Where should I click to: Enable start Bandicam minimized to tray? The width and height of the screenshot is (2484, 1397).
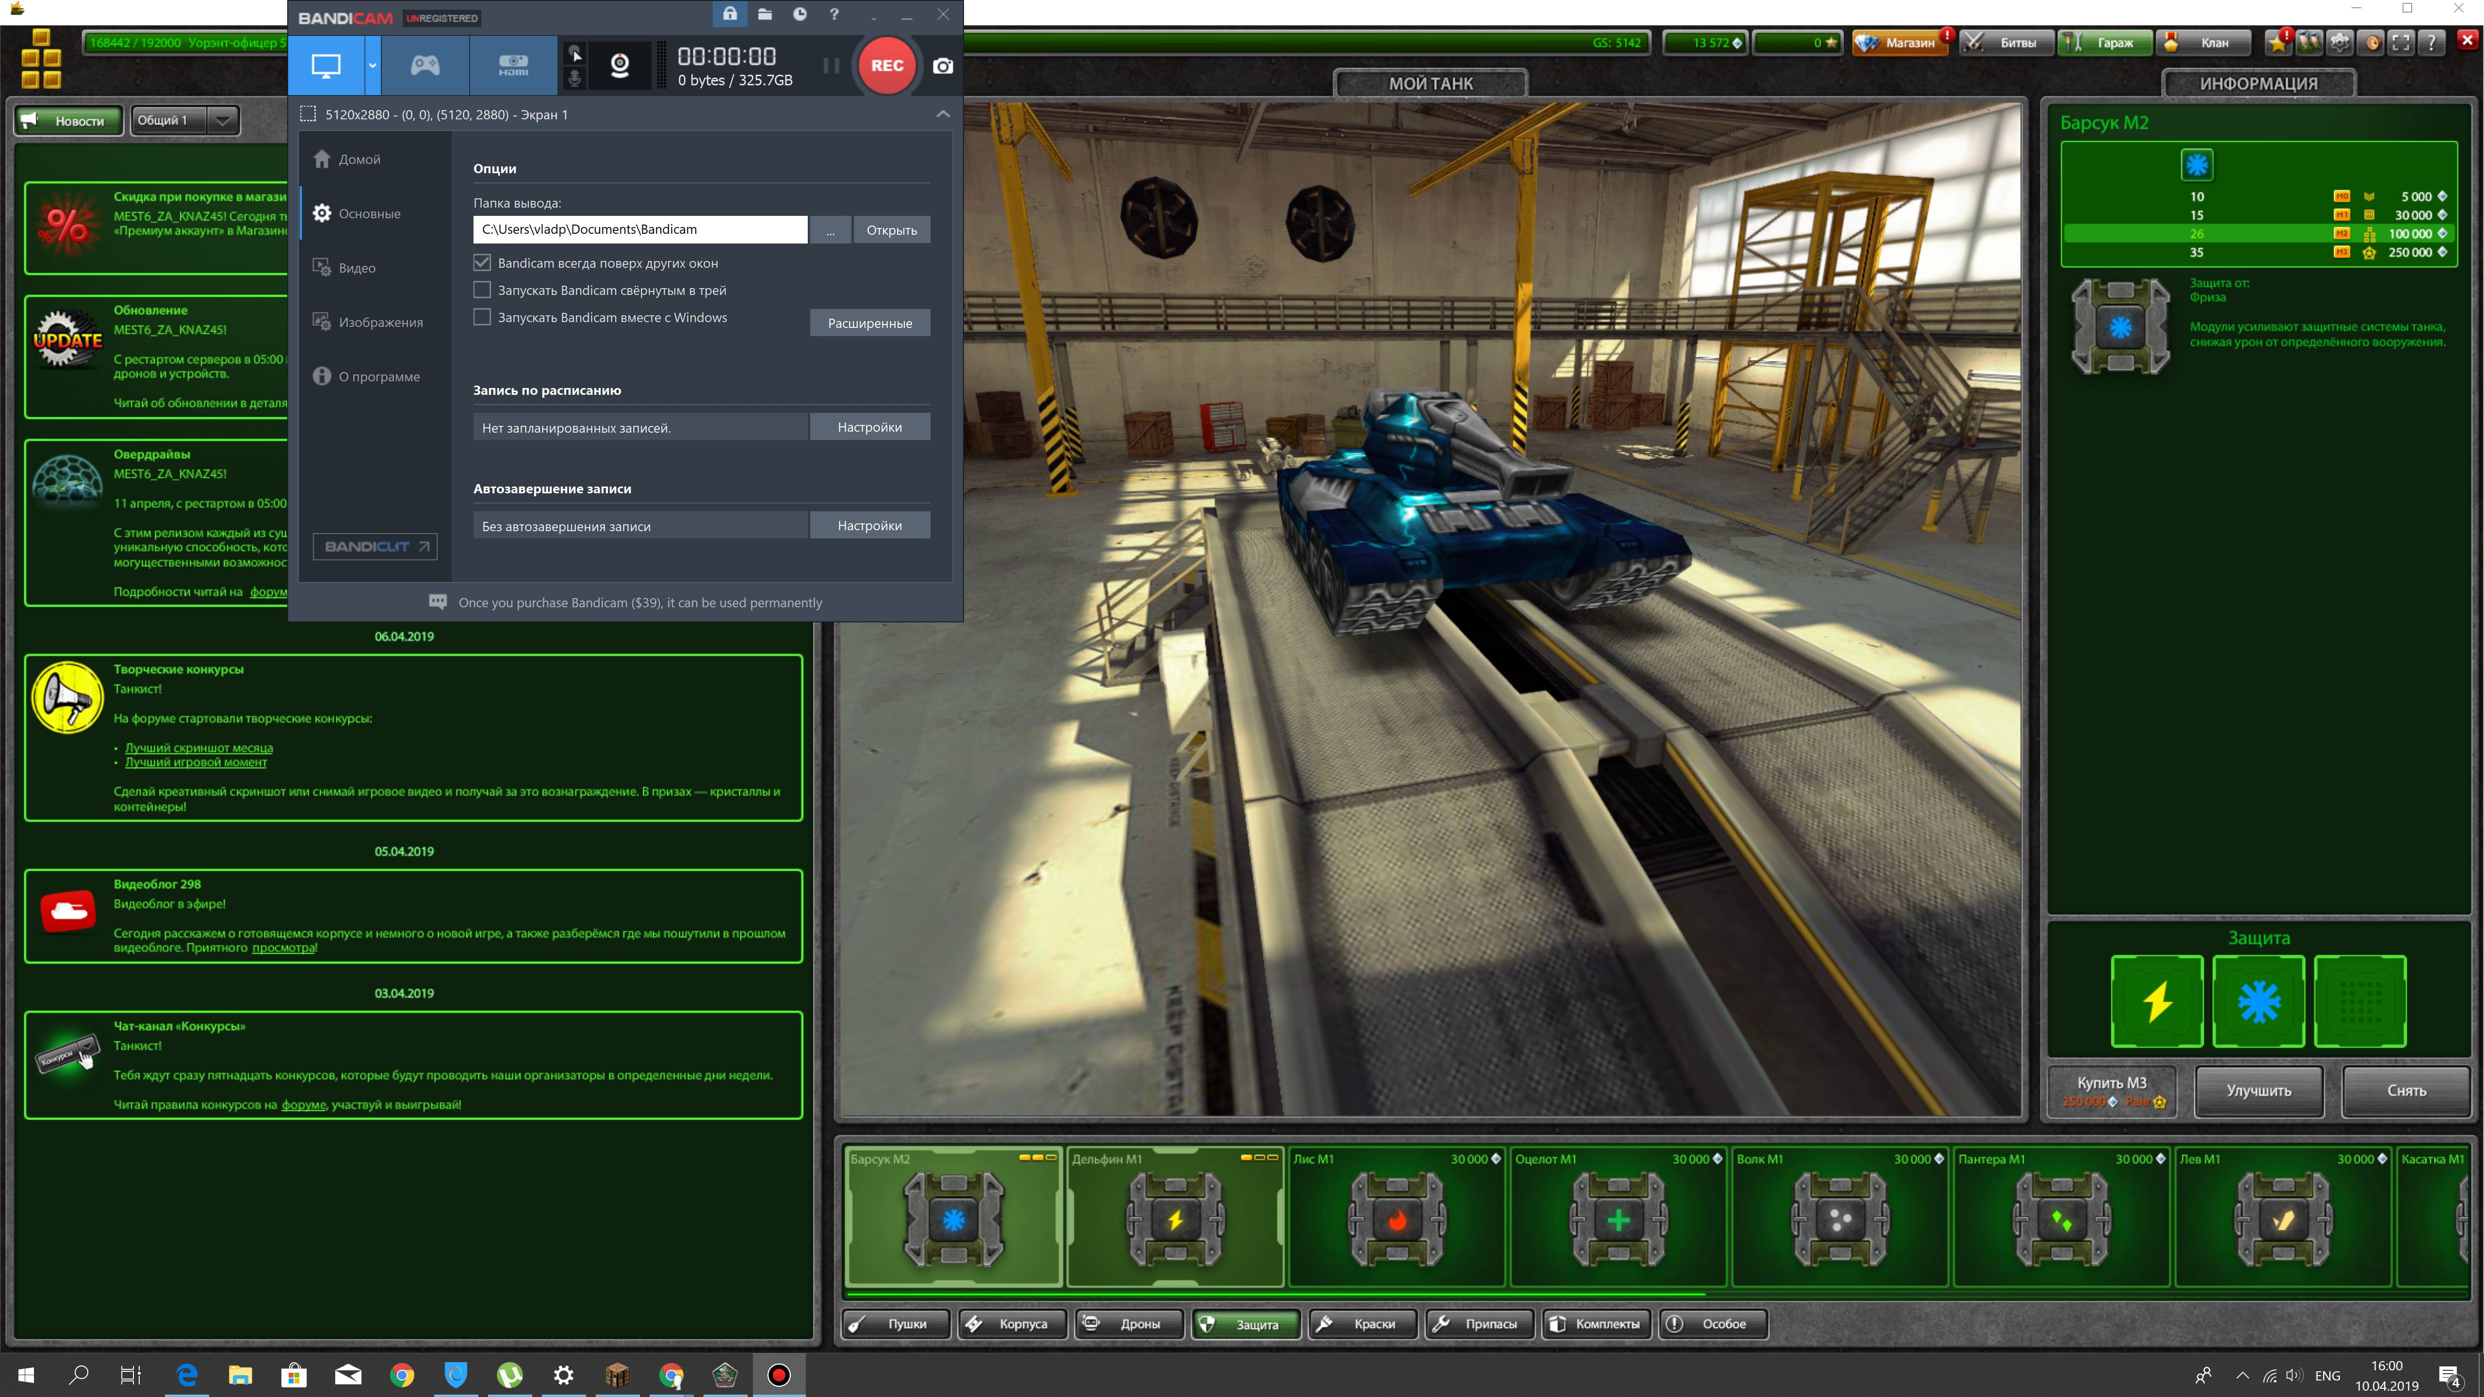pyautogui.click(x=482, y=289)
